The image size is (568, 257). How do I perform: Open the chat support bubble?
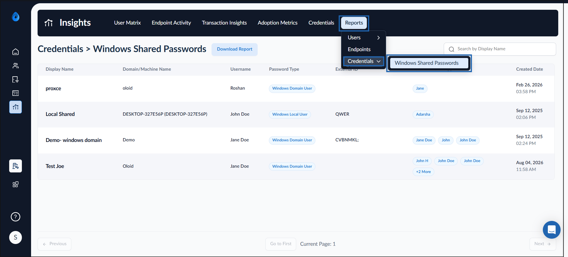click(x=552, y=230)
